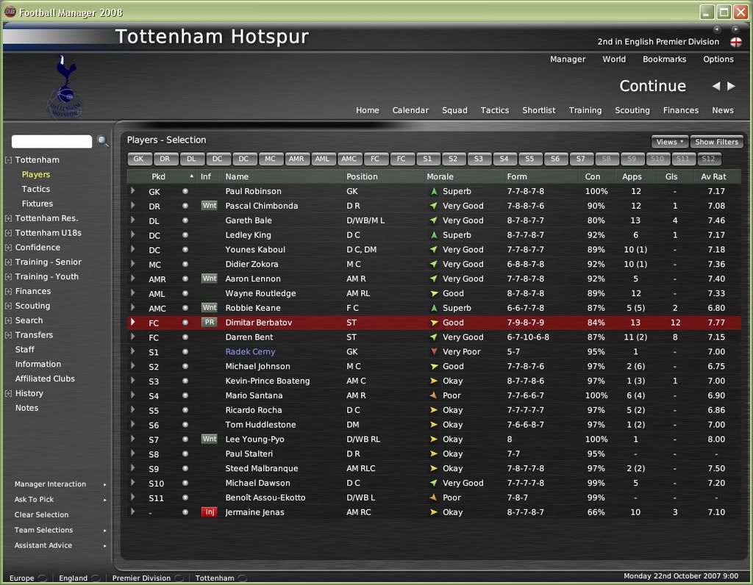Click the search magnifier icon
The height and width of the screenshot is (585, 753).
point(103,141)
